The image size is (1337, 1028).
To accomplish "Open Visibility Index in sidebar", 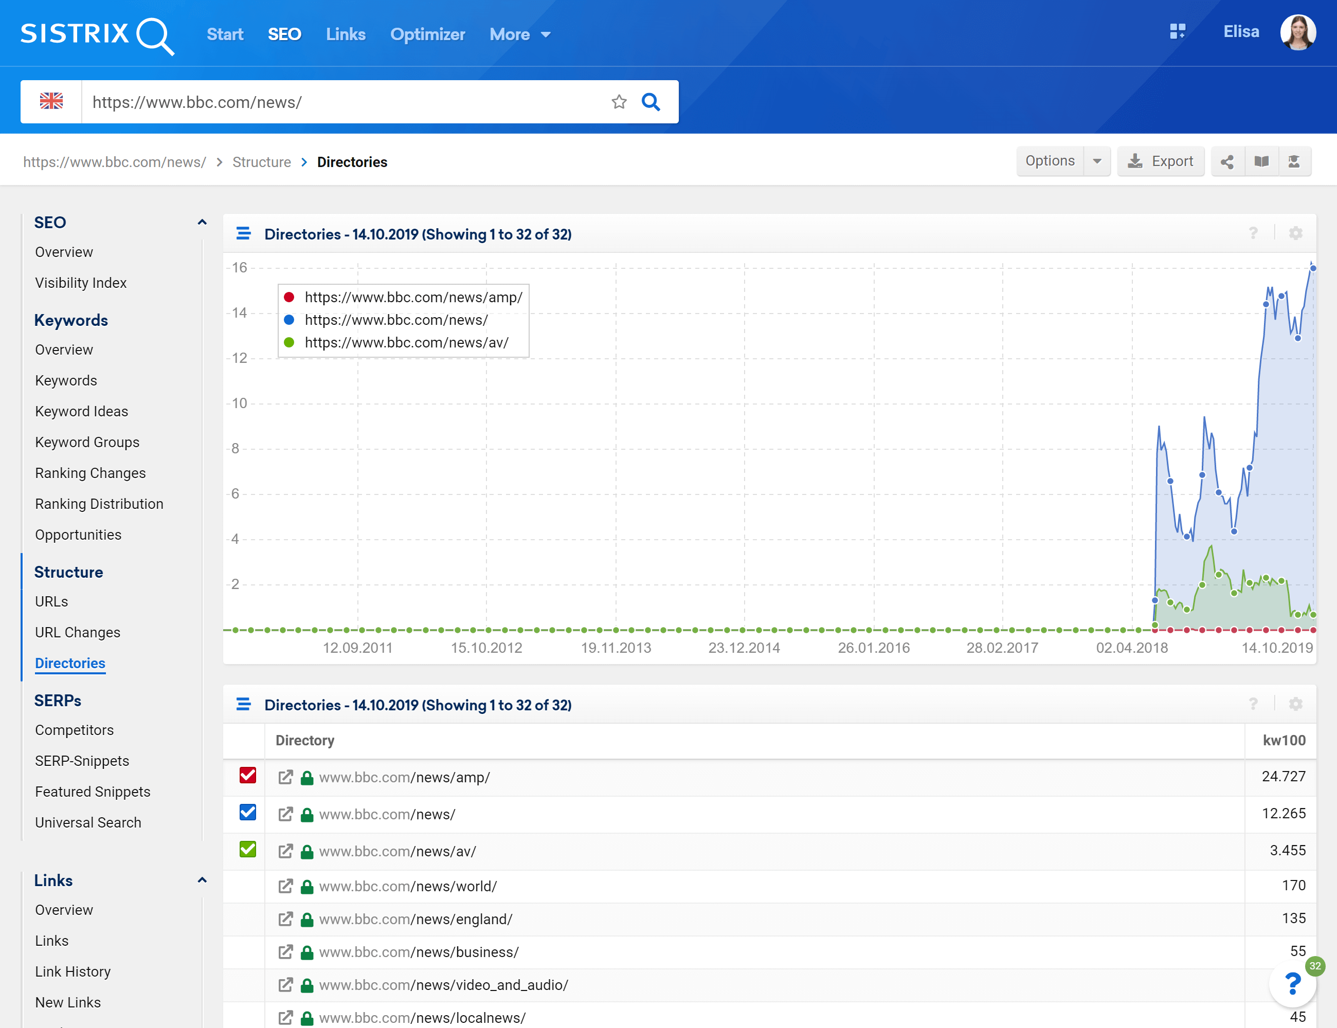I will pos(81,283).
